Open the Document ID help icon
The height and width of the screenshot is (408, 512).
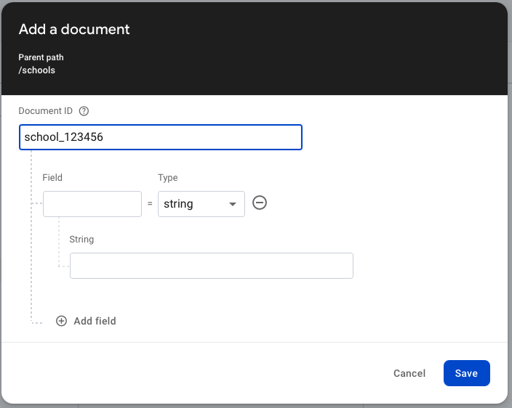(x=84, y=111)
